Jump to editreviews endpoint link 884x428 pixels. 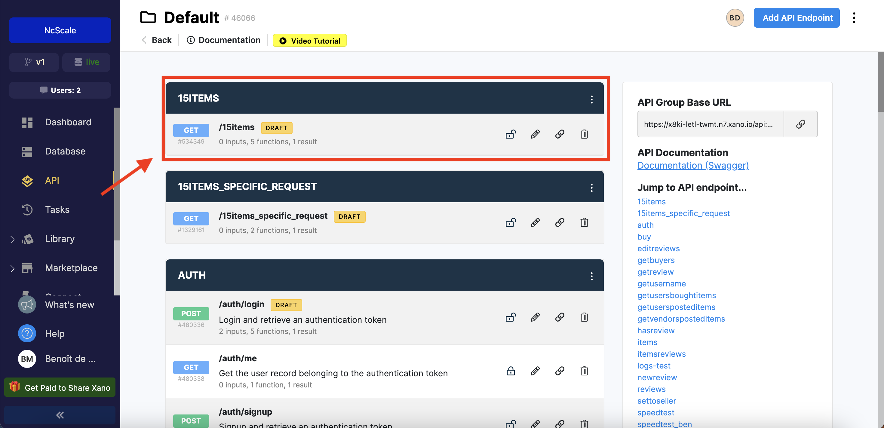coord(658,249)
